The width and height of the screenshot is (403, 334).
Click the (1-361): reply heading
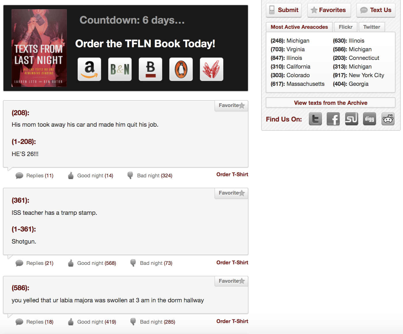coord(24,229)
